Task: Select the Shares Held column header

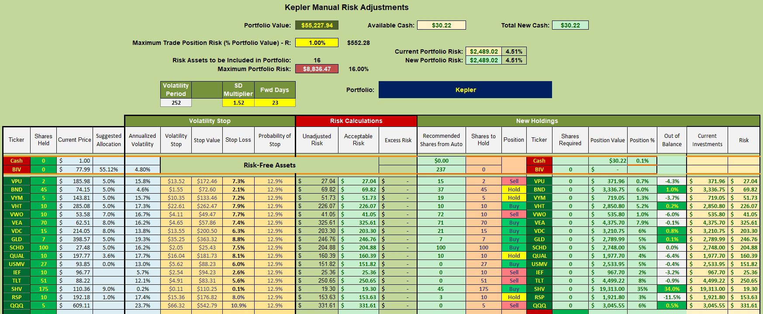Action: point(43,140)
